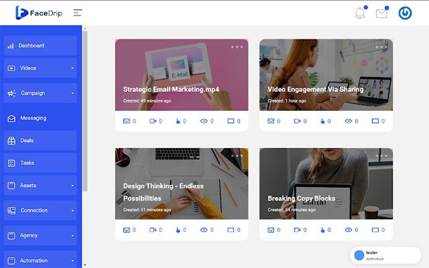Screen dimensions: 429x268
Task: Open the tester workspace switcher
Action: click(385, 255)
